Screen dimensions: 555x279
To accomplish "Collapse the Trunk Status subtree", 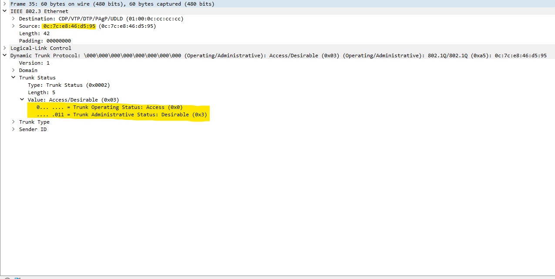I will pos(13,78).
